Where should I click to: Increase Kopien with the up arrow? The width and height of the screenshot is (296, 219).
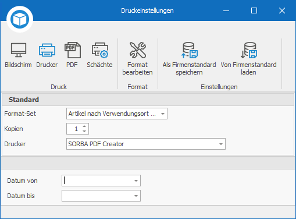click(x=84, y=126)
